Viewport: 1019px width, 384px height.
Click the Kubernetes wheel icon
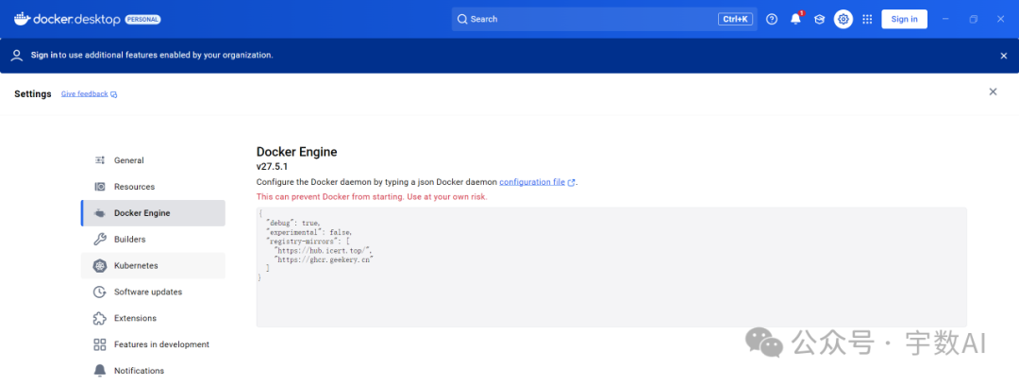point(100,266)
